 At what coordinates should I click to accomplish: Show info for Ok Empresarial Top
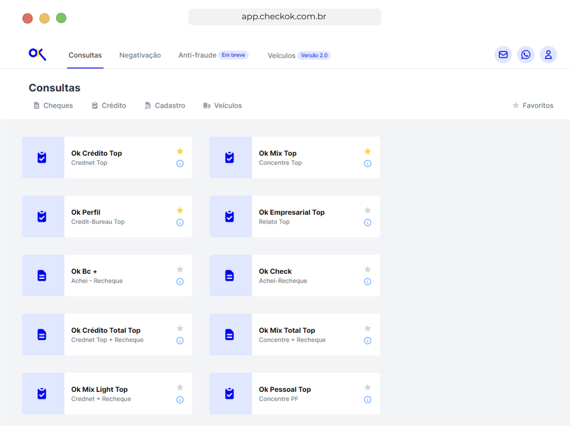(x=367, y=223)
